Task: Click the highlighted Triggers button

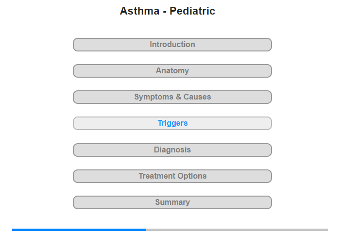Action: [x=172, y=123]
